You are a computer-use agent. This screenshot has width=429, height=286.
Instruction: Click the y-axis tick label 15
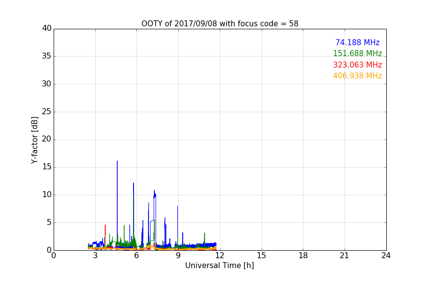tap(47, 167)
